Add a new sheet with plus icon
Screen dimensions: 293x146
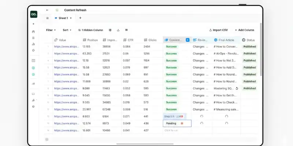80,18
